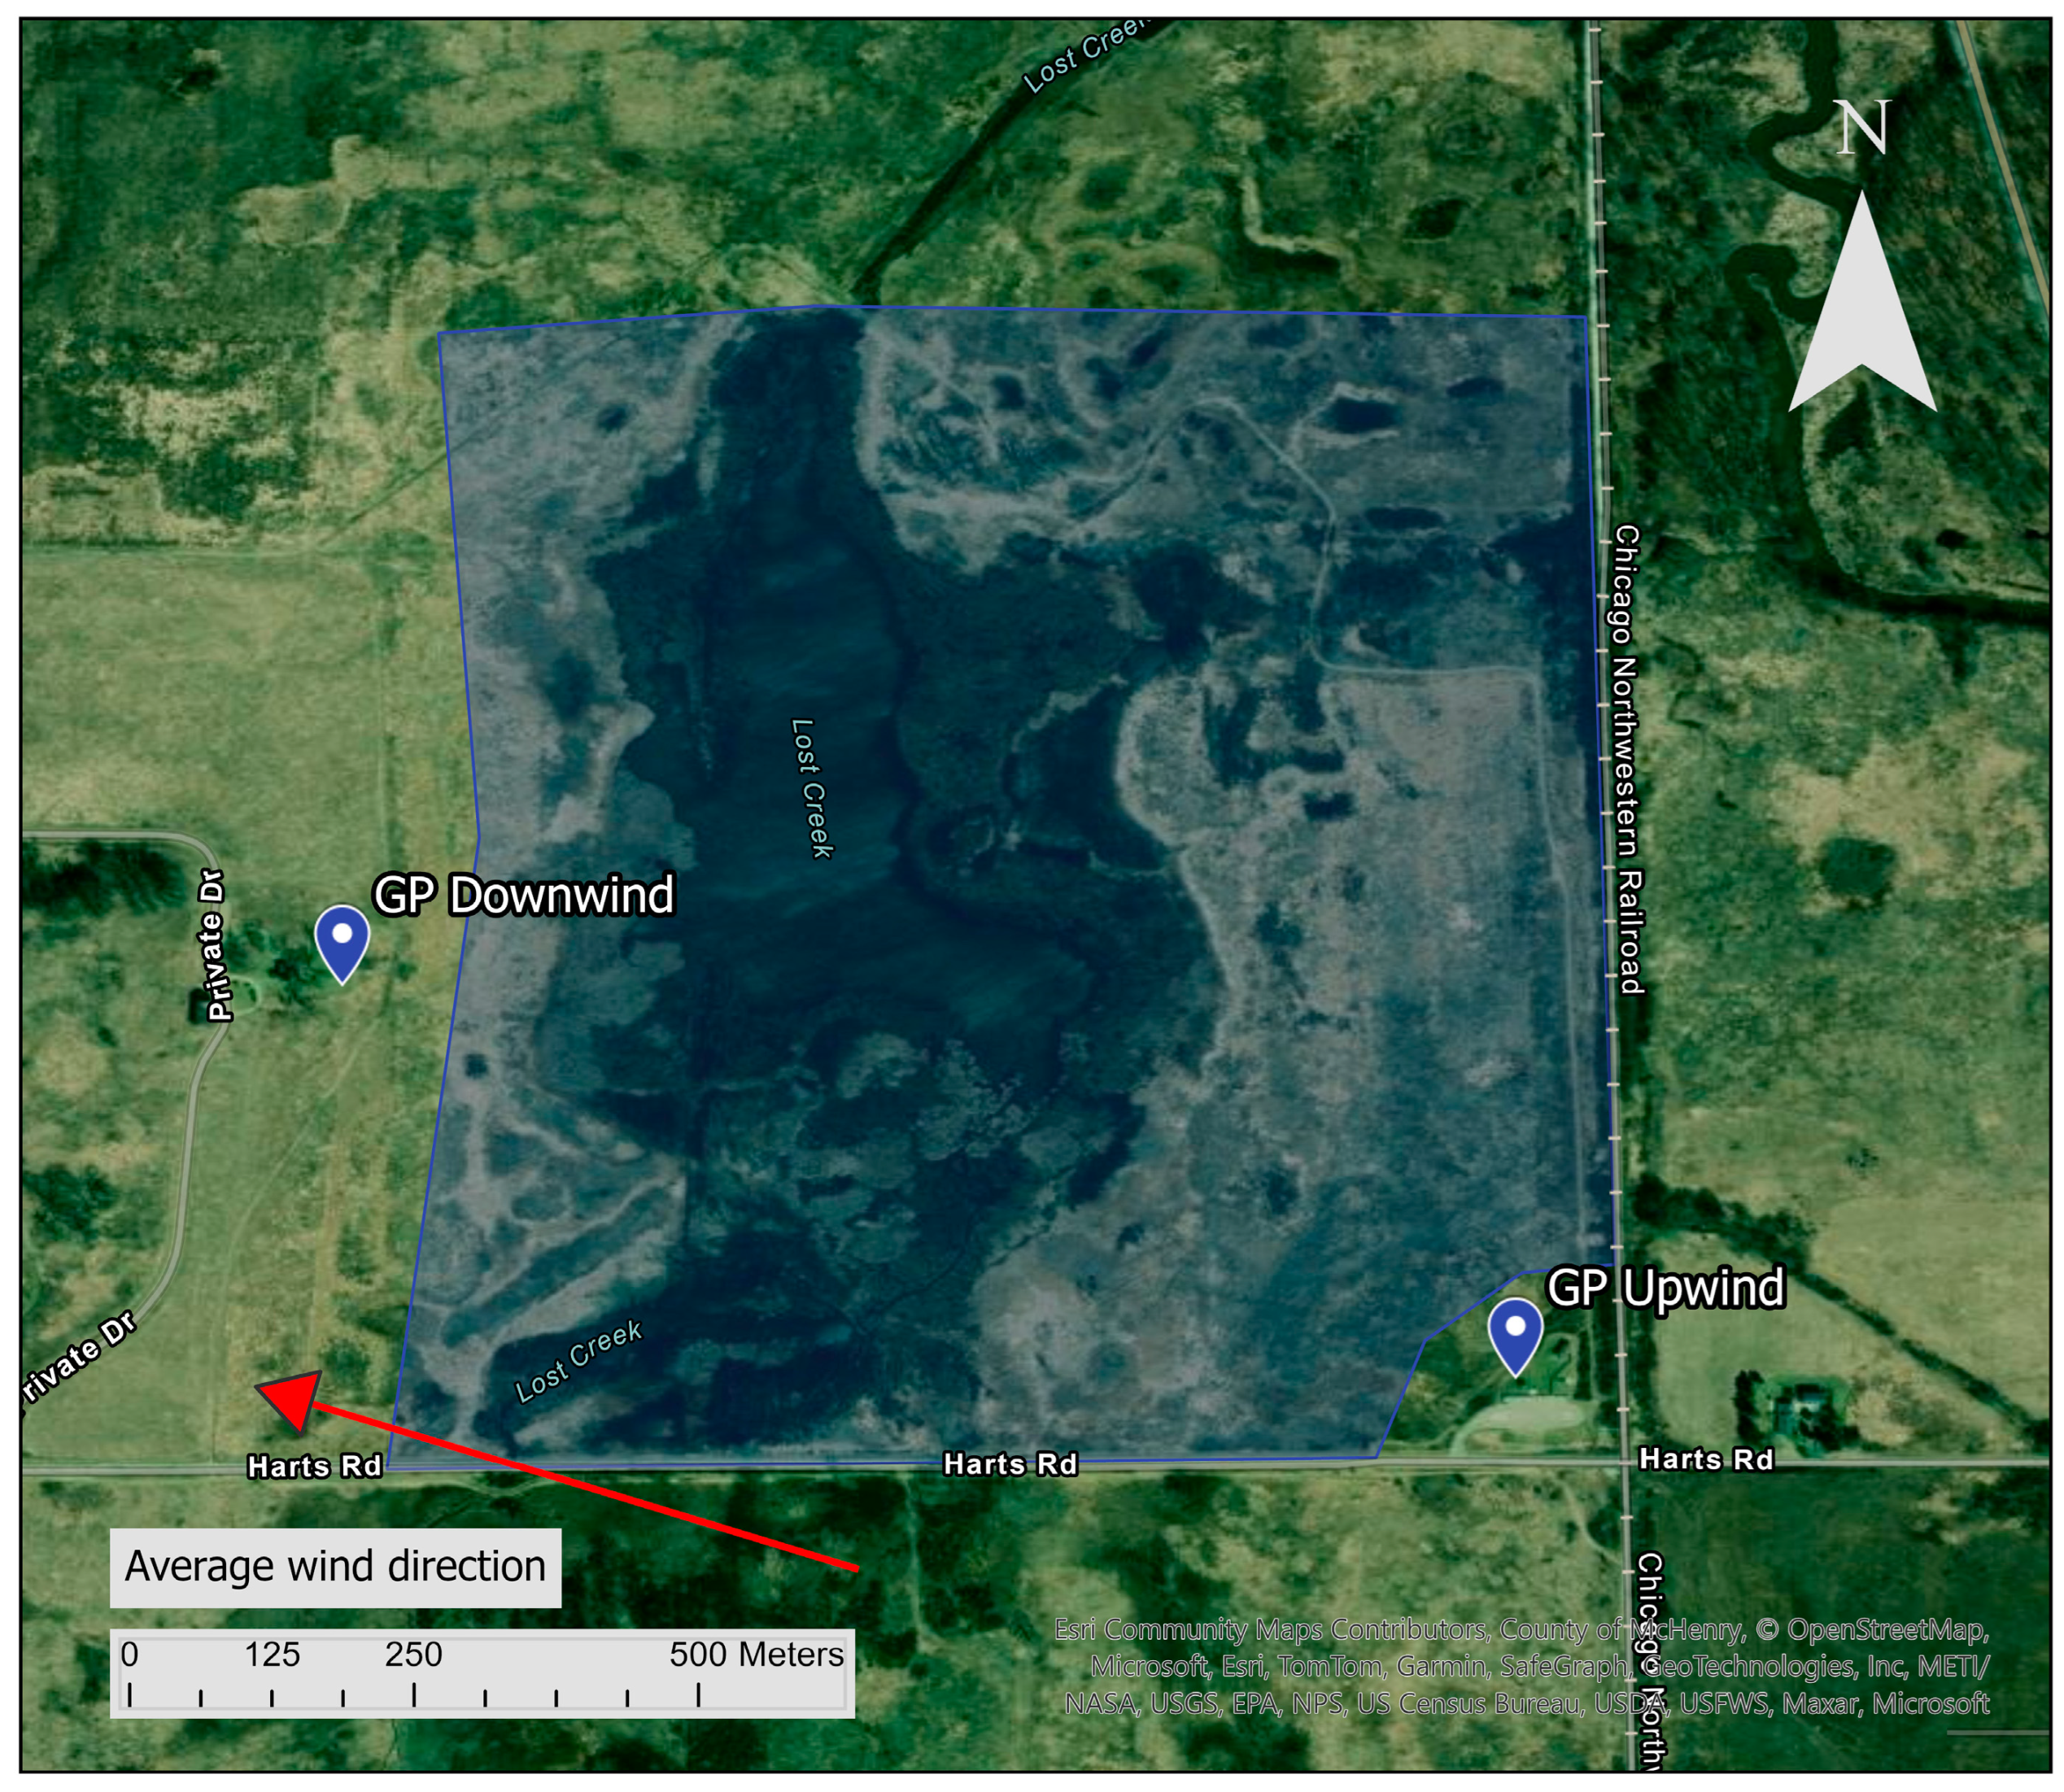The image size is (2064, 1792).
Task: Click the Chicago Northwestern Railroad vertical label
Action: 1627,759
